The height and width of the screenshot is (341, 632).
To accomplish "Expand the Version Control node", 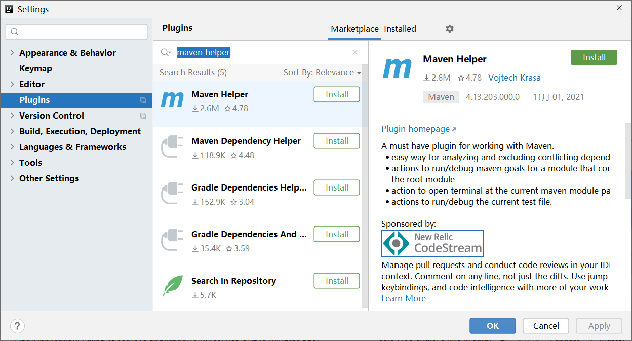I will click(12, 116).
